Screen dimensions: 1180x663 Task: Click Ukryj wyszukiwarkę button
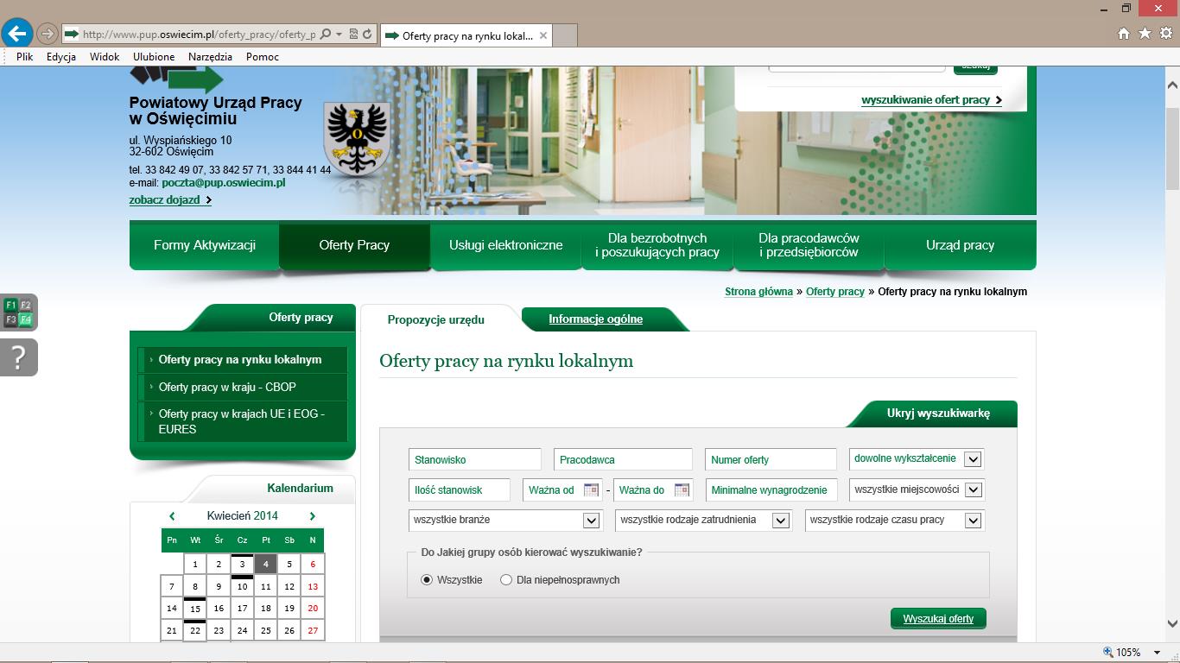pyautogui.click(x=938, y=414)
